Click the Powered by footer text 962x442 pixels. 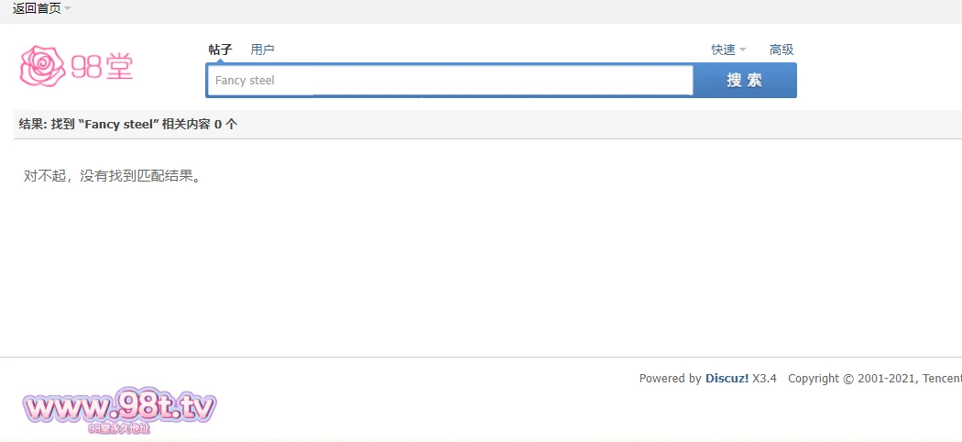(670, 378)
